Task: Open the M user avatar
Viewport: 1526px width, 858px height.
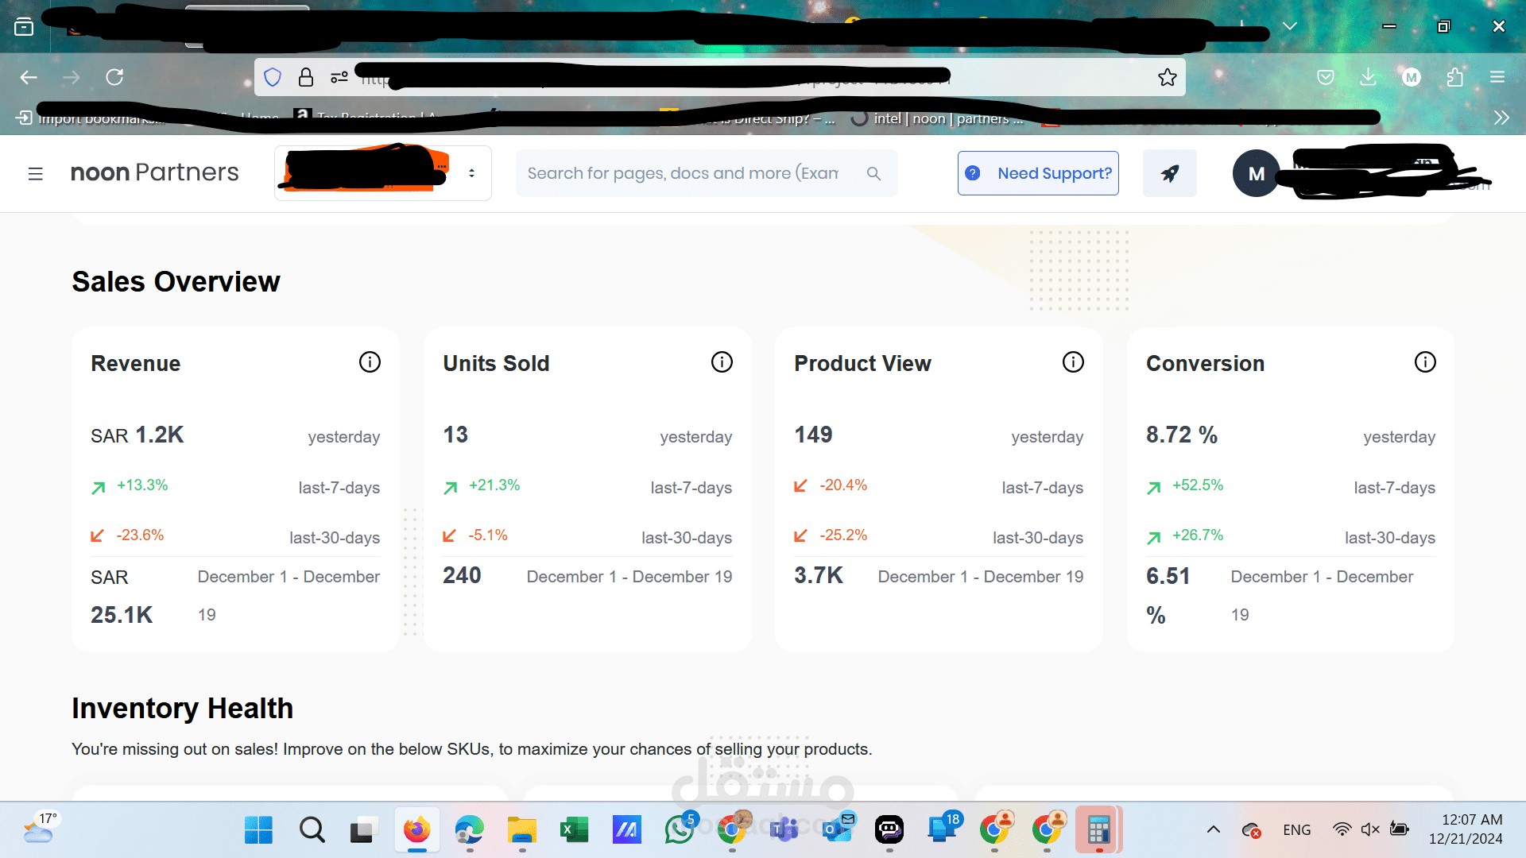Action: tap(1256, 173)
